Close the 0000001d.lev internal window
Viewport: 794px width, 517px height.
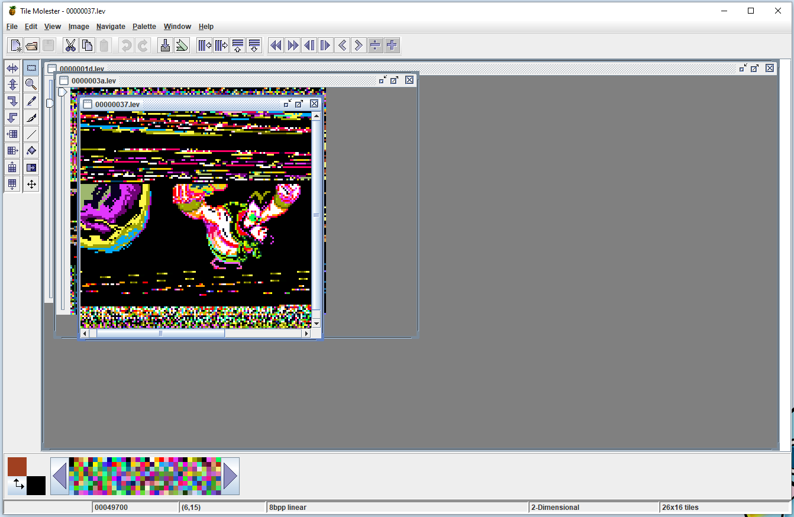[770, 68]
